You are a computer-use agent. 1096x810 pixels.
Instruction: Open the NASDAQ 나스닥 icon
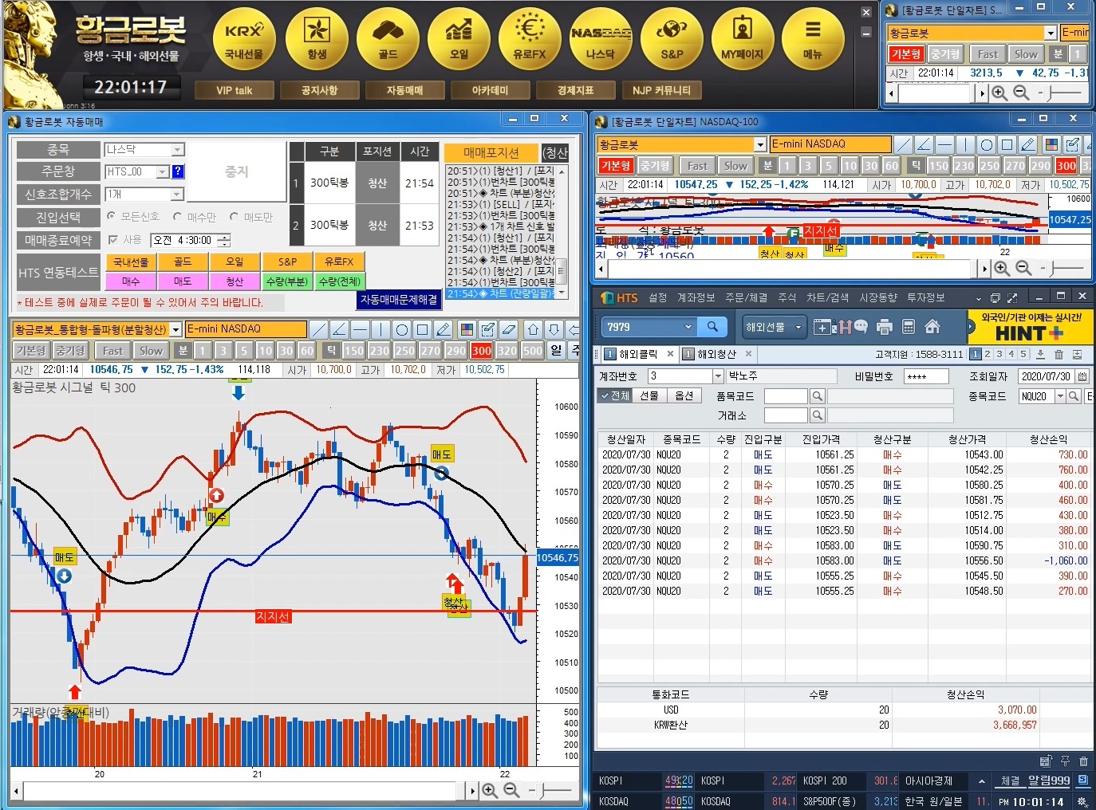(x=601, y=38)
